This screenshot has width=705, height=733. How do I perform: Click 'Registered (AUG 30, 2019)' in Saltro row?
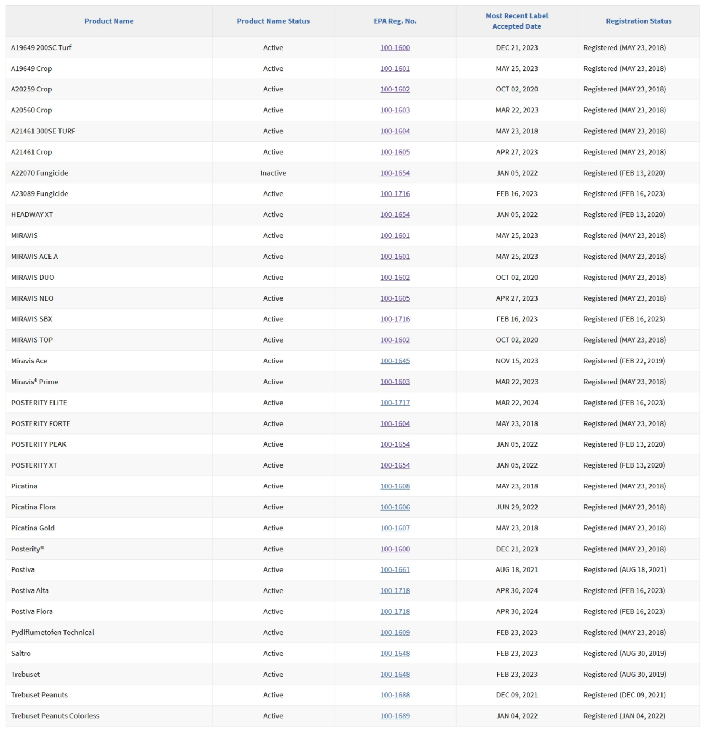(x=625, y=653)
